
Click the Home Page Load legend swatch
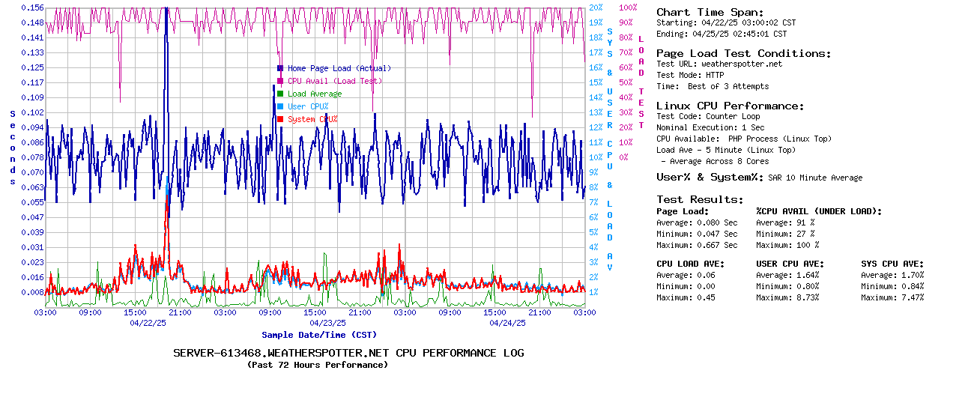click(x=280, y=68)
